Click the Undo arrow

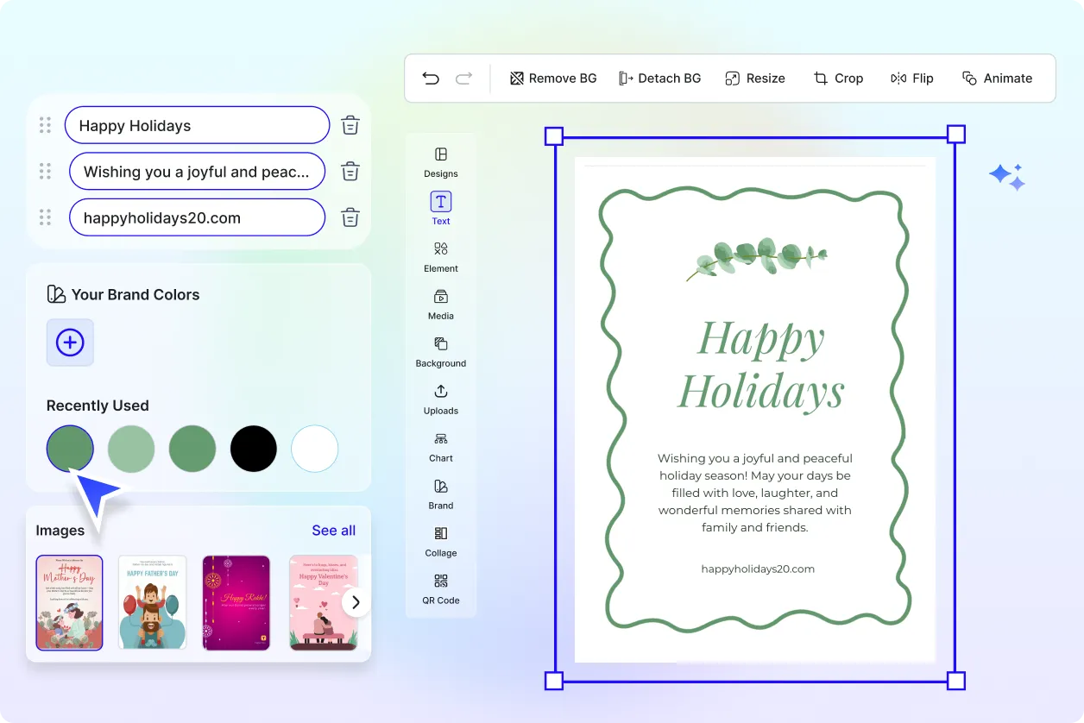431,78
